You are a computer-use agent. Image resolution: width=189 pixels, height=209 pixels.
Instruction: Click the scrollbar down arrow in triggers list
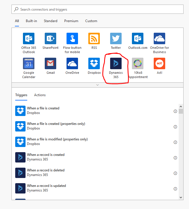coord(181,198)
